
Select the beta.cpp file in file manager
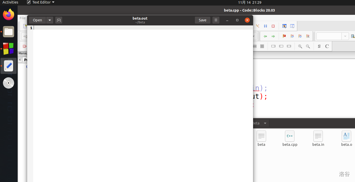290,138
